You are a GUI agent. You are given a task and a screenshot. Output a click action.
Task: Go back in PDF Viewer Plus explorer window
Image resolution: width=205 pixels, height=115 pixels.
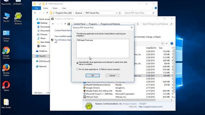35,13
